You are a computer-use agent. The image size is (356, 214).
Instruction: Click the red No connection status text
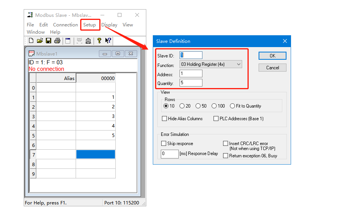46,69
